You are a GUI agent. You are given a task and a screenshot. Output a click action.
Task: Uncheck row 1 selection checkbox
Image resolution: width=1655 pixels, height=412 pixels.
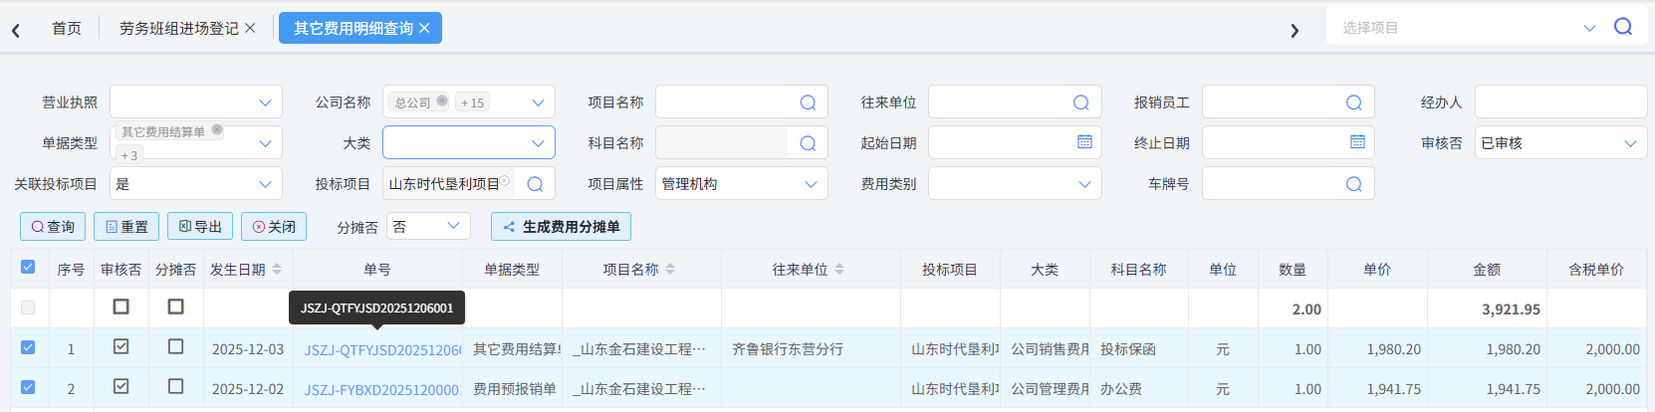coord(28,347)
